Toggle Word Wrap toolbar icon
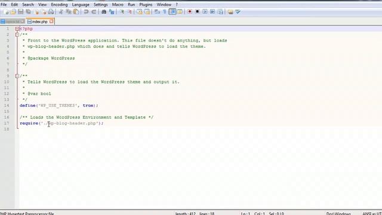 [x=157, y=12]
